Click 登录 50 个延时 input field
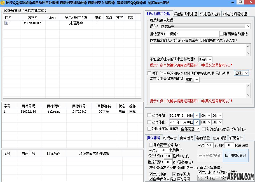The image size is (255, 182). pyautogui.click(x=209, y=145)
